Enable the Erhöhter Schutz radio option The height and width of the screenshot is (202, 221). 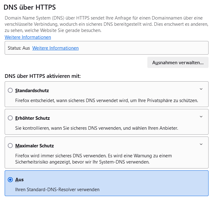pyautogui.click(x=10, y=118)
